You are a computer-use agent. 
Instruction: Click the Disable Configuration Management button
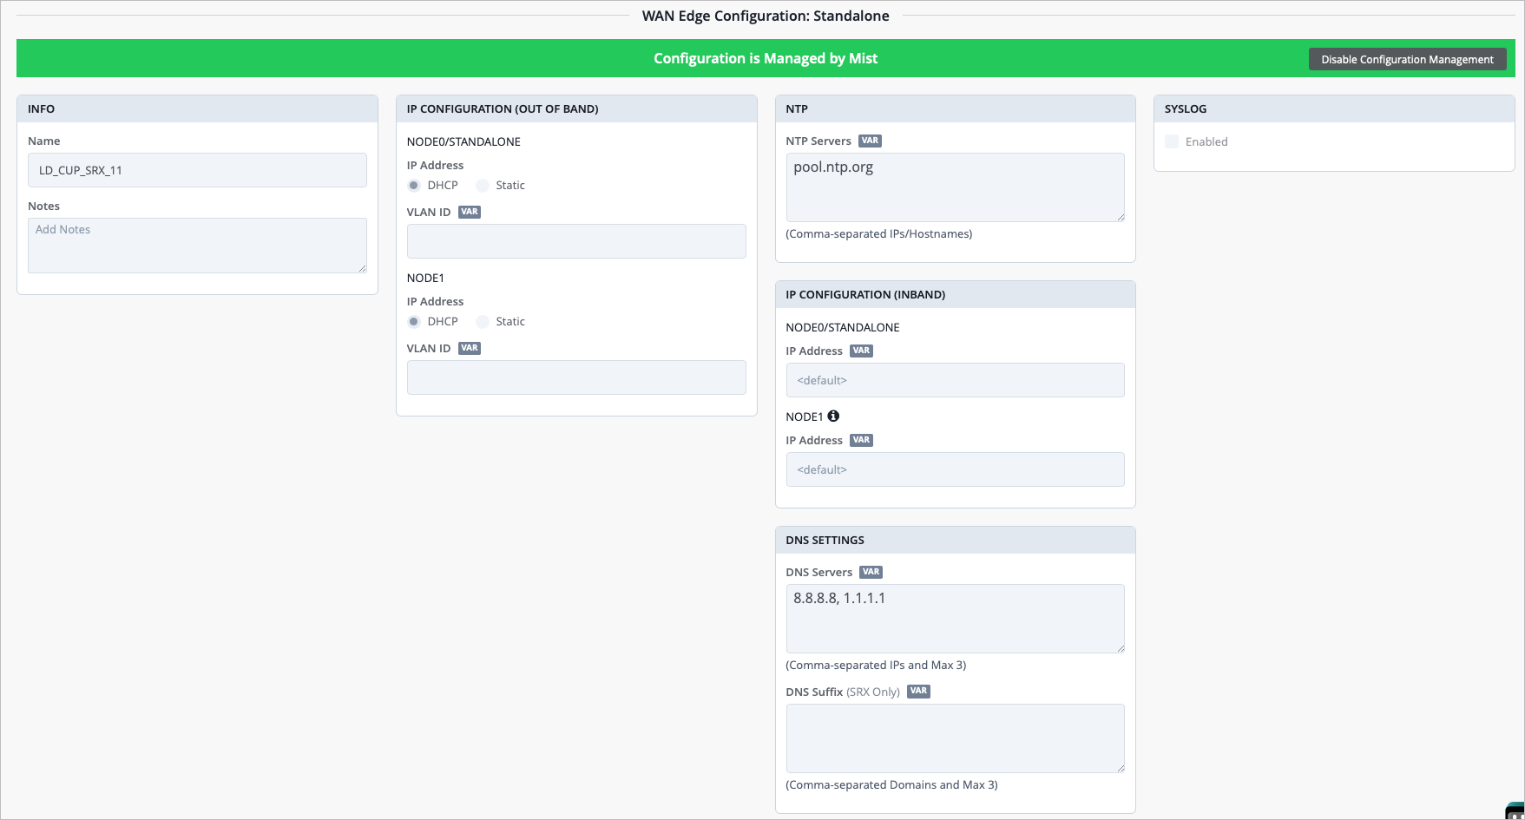1407,59
